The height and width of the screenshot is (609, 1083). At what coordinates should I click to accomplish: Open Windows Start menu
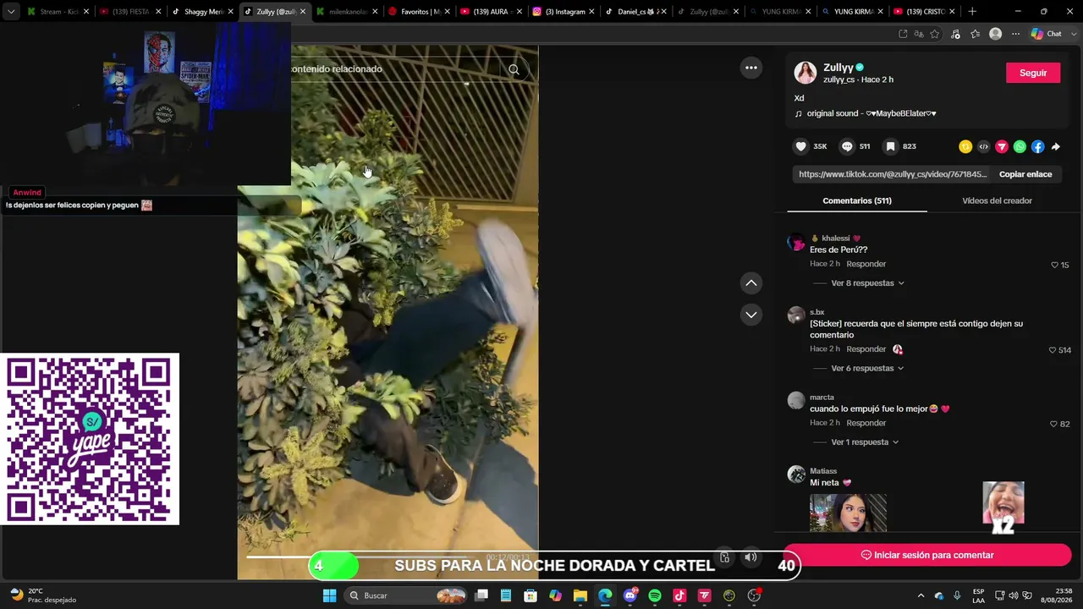pos(329,595)
